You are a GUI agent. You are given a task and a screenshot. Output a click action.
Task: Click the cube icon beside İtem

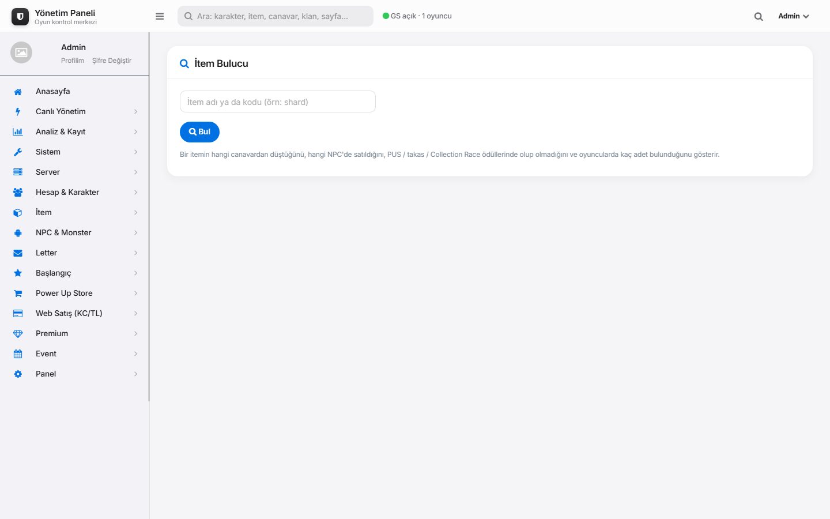pyautogui.click(x=18, y=213)
